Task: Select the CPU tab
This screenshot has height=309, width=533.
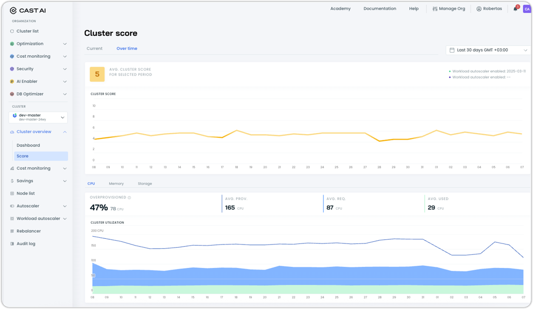Action: pyautogui.click(x=91, y=184)
